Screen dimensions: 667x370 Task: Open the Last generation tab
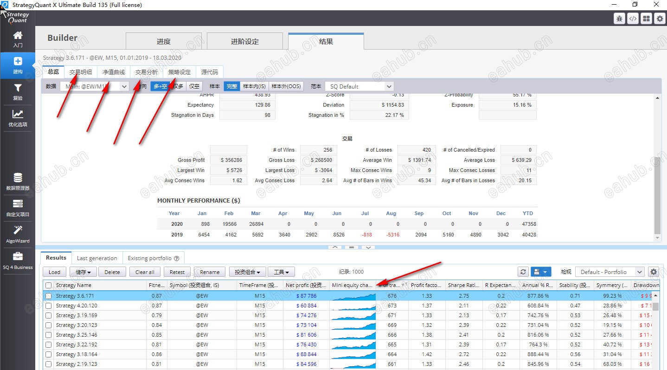click(97, 258)
